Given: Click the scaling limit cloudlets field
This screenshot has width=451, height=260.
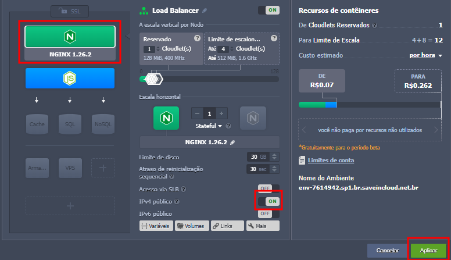Looking at the screenshot, I should (x=223, y=49).
